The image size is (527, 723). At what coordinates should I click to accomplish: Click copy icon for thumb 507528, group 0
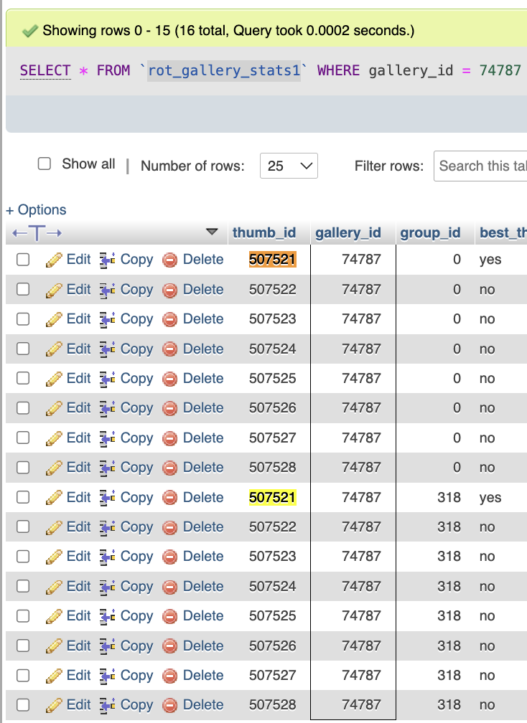tap(108, 468)
